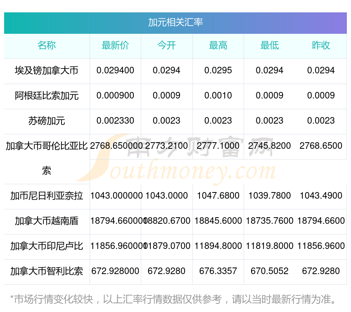351x312 pixels.
Task: Click the 18794.6600 previous close cell
Action: [321, 221]
